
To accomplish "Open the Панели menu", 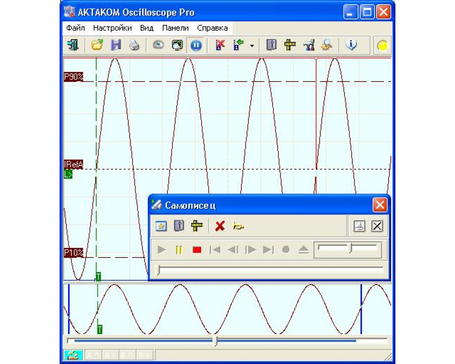I will (175, 28).
